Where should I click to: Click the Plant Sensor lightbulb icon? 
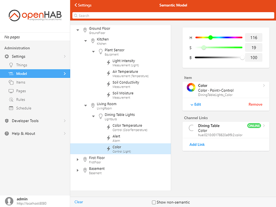100,52
